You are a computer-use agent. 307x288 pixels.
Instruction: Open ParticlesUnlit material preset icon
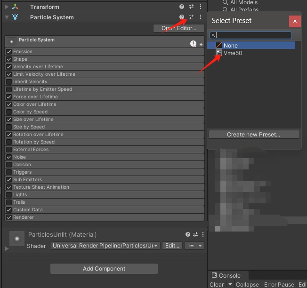point(195,234)
